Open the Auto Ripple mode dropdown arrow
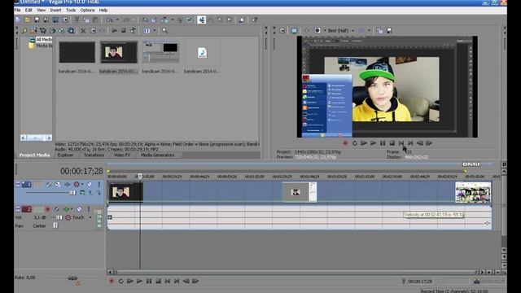The width and height of the screenshot is (521, 293). pyautogui.click(x=172, y=20)
